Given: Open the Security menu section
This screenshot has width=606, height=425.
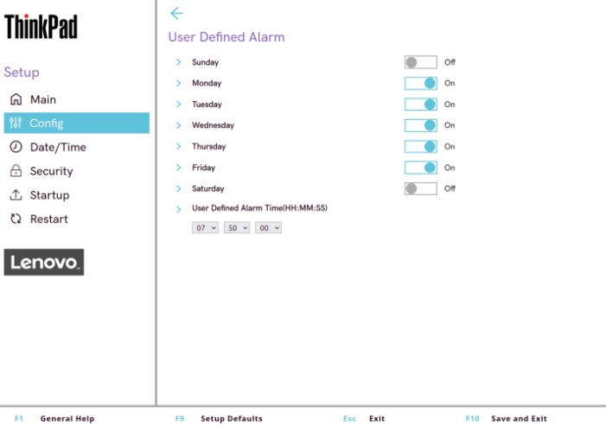Looking at the screenshot, I should 77,171.
